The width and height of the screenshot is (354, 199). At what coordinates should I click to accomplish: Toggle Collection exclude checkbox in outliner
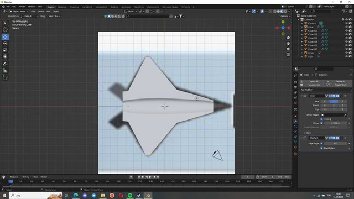click(x=343, y=20)
